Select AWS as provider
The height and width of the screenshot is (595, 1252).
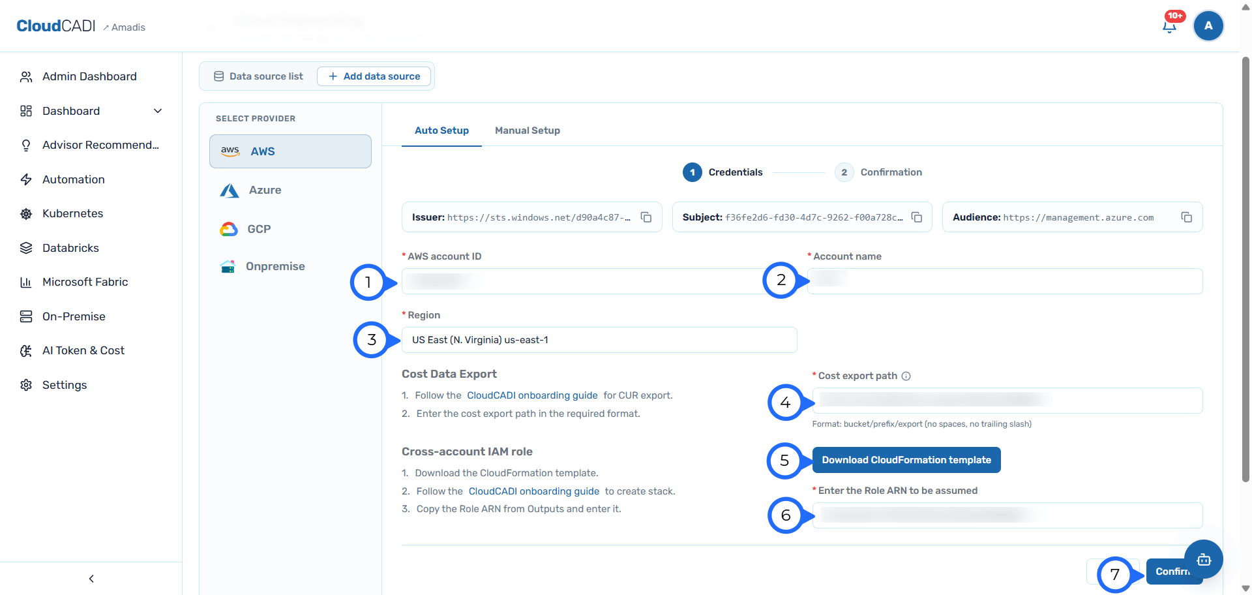point(290,151)
